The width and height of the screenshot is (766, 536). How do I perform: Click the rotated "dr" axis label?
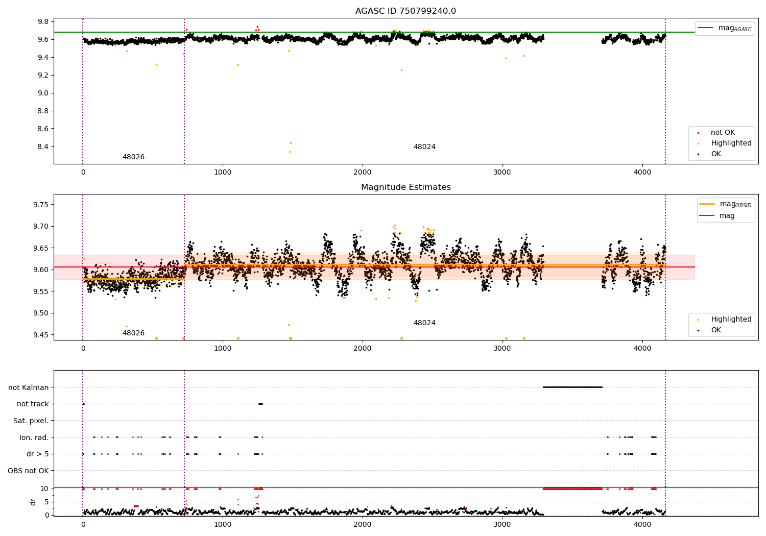pyautogui.click(x=33, y=502)
